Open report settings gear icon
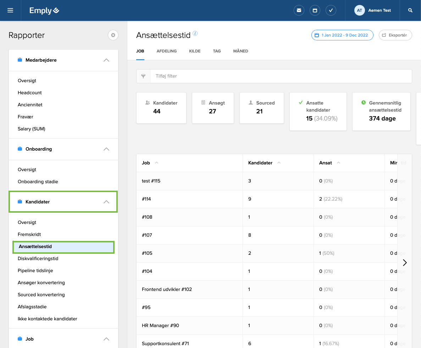This screenshot has height=348, width=421. 113,35
